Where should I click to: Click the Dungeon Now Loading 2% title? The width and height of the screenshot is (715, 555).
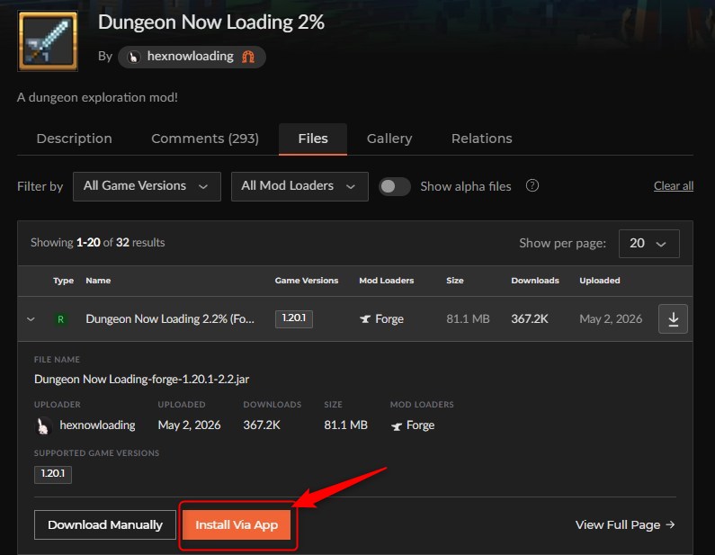coord(211,22)
